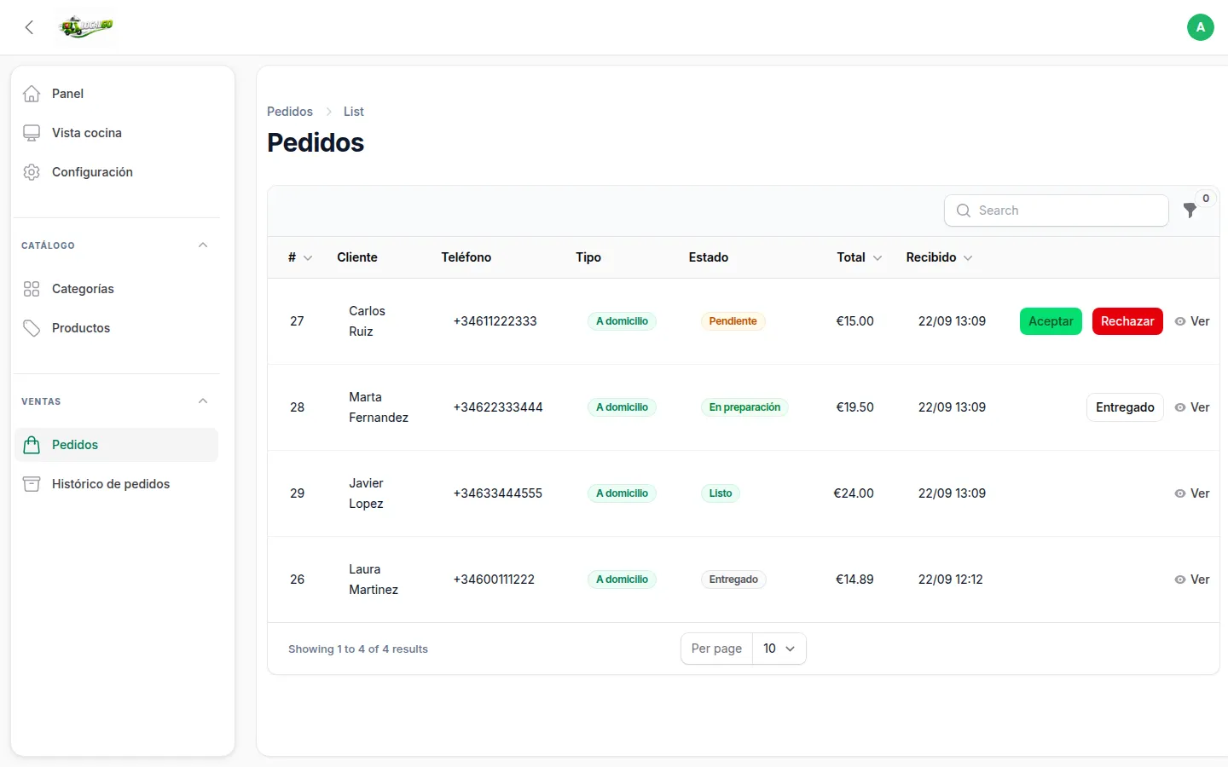The image size is (1228, 767).
Task: Sort the table by # column
Action: coord(300,257)
